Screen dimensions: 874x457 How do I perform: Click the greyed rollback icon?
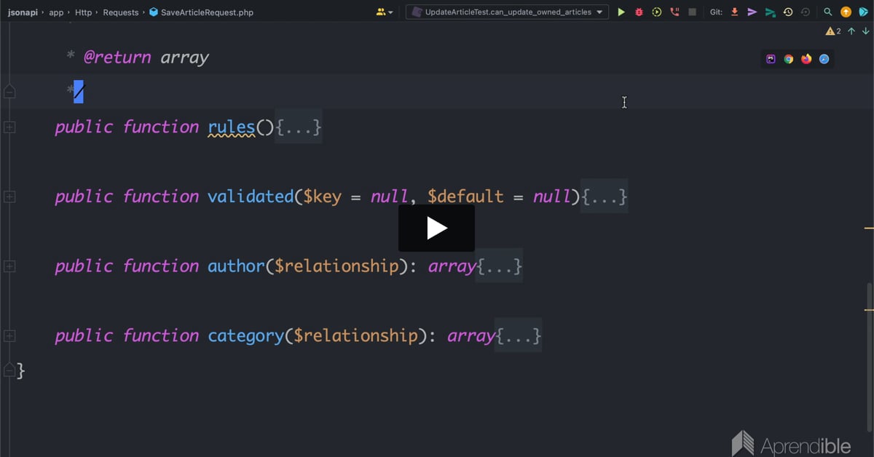(805, 12)
